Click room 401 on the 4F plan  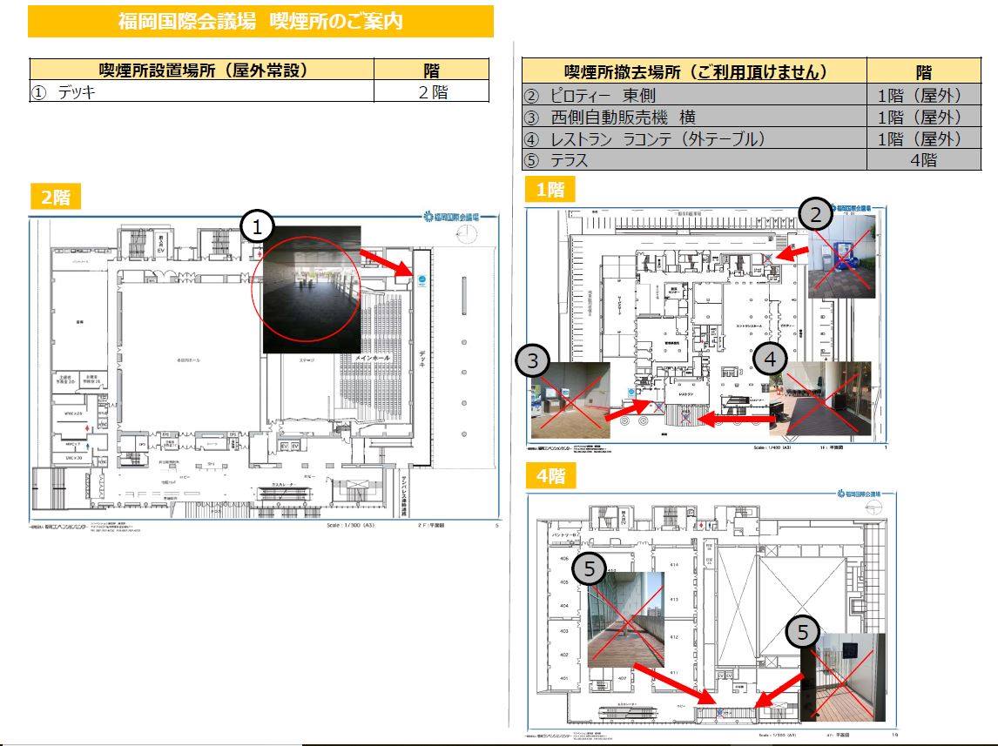pyautogui.click(x=564, y=678)
